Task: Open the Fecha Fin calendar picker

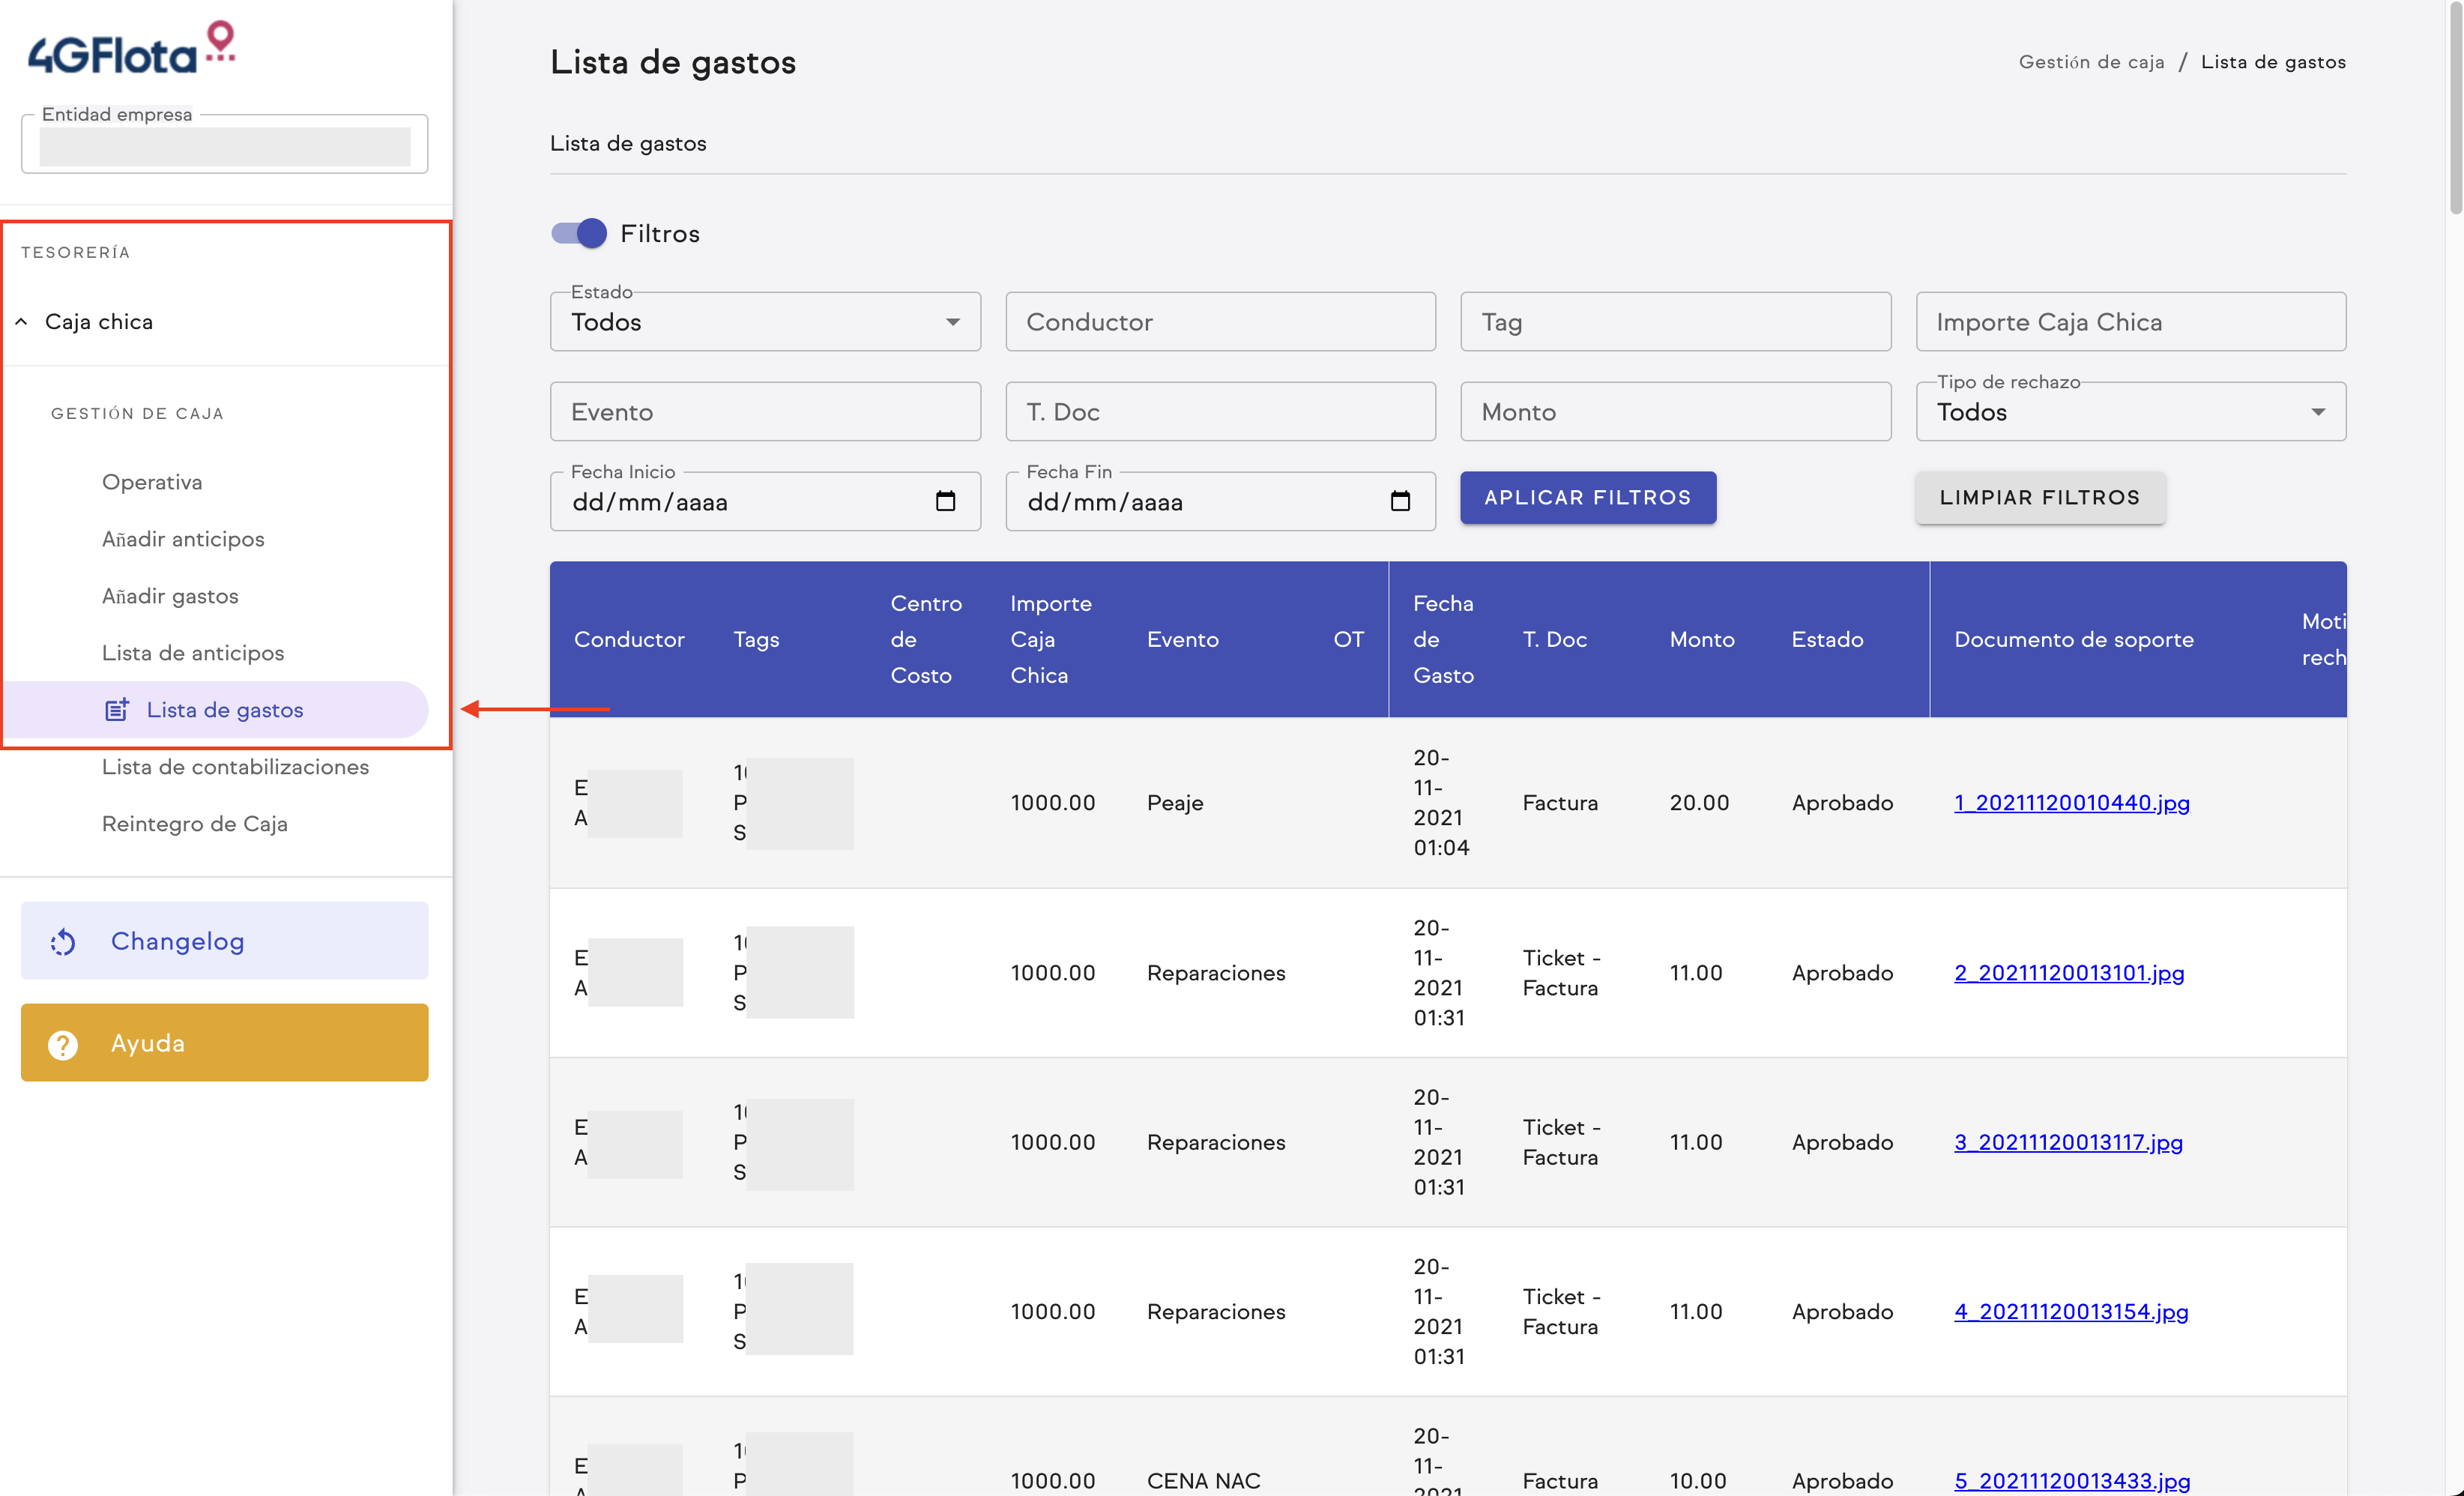Action: coord(1399,501)
